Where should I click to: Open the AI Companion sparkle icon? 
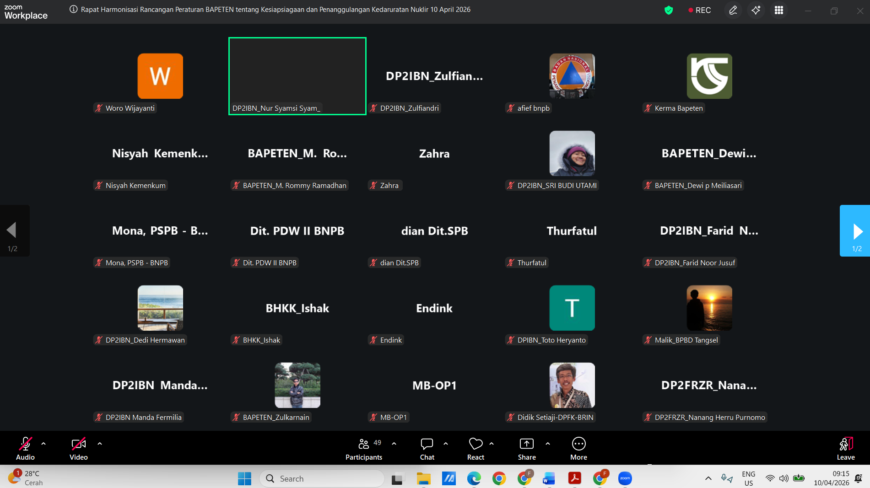(x=756, y=10)
